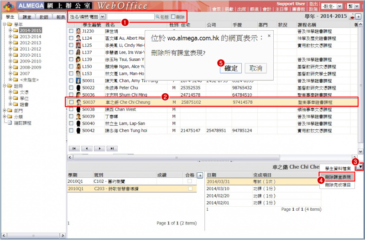Click scroll right arrow of tree panel

(63, 236)
